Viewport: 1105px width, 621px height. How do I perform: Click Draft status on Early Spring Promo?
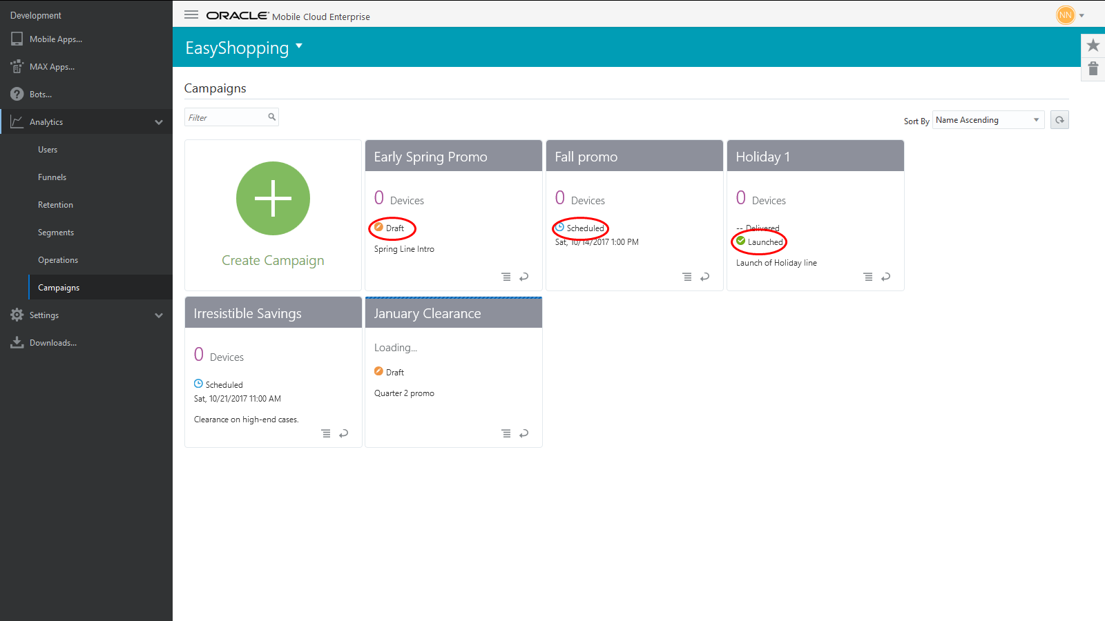pyautogui.click(x=390, y=228)
